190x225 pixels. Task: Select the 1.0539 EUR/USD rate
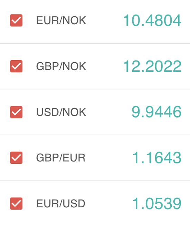tap(157, 204)
